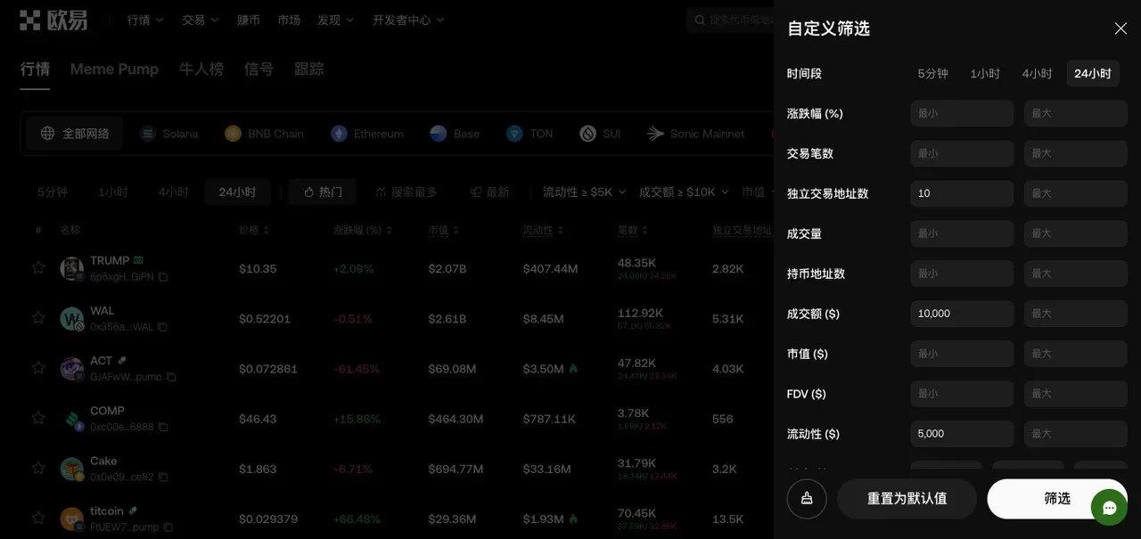Expand the 交易 menu in top navigation
The image size is (1141, 539).
[x=200, y=20]
